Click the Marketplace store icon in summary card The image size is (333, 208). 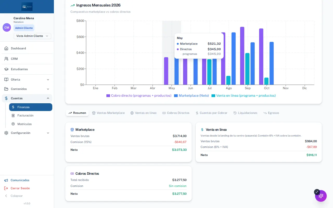coord(72,130)
